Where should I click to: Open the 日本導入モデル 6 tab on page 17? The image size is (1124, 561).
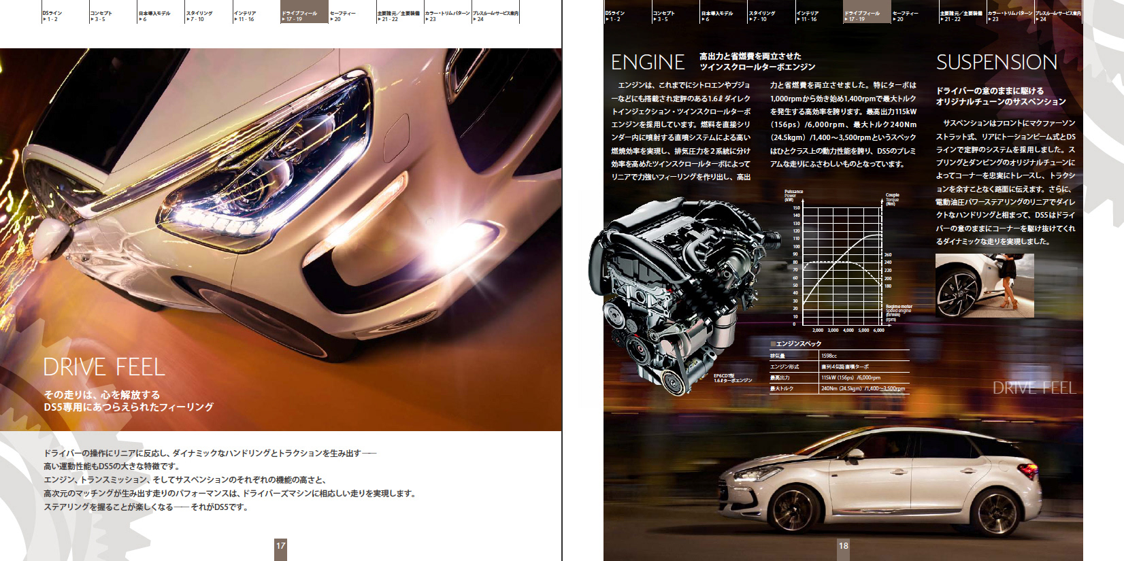tap(161, 13)
